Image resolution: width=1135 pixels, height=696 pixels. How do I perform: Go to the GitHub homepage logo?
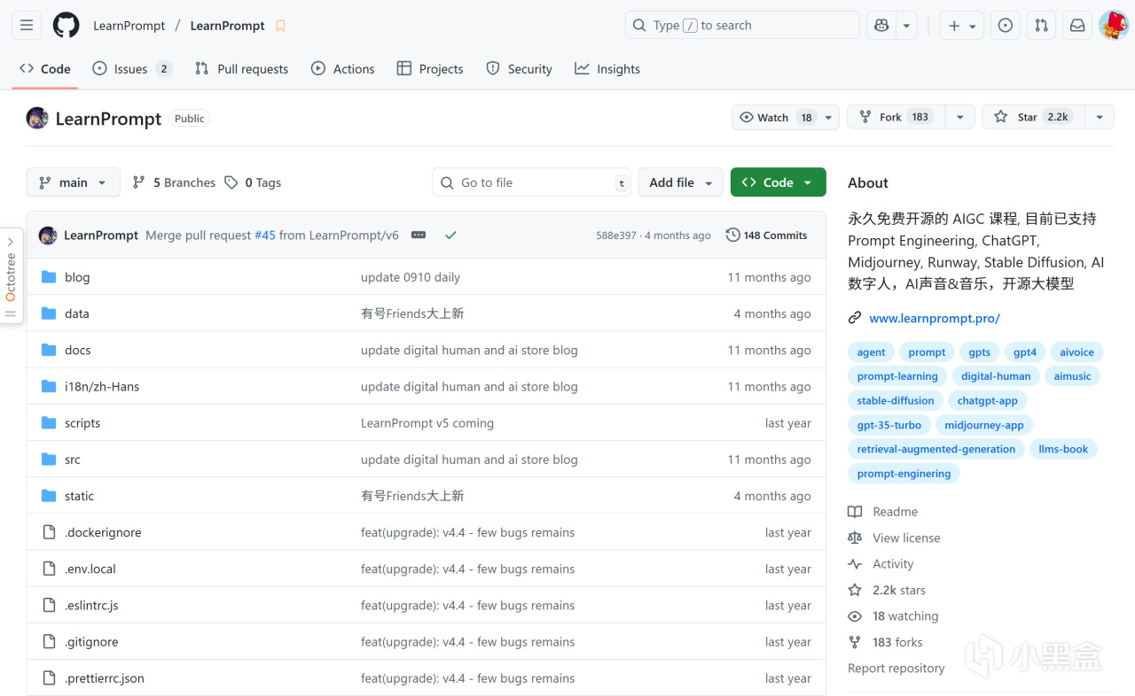pos(66,26)
